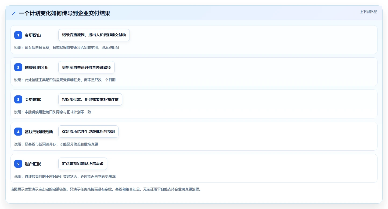The image size is (388, 209).
Task: Click the title 一个计划变化如何传导到企业交付结果
Action: 64,13
